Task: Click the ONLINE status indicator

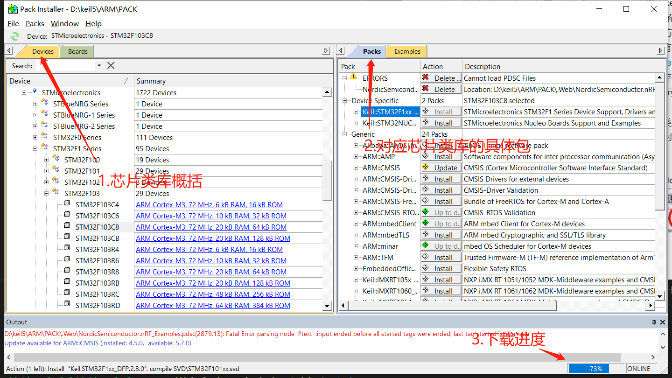Action: click(639, 369)
